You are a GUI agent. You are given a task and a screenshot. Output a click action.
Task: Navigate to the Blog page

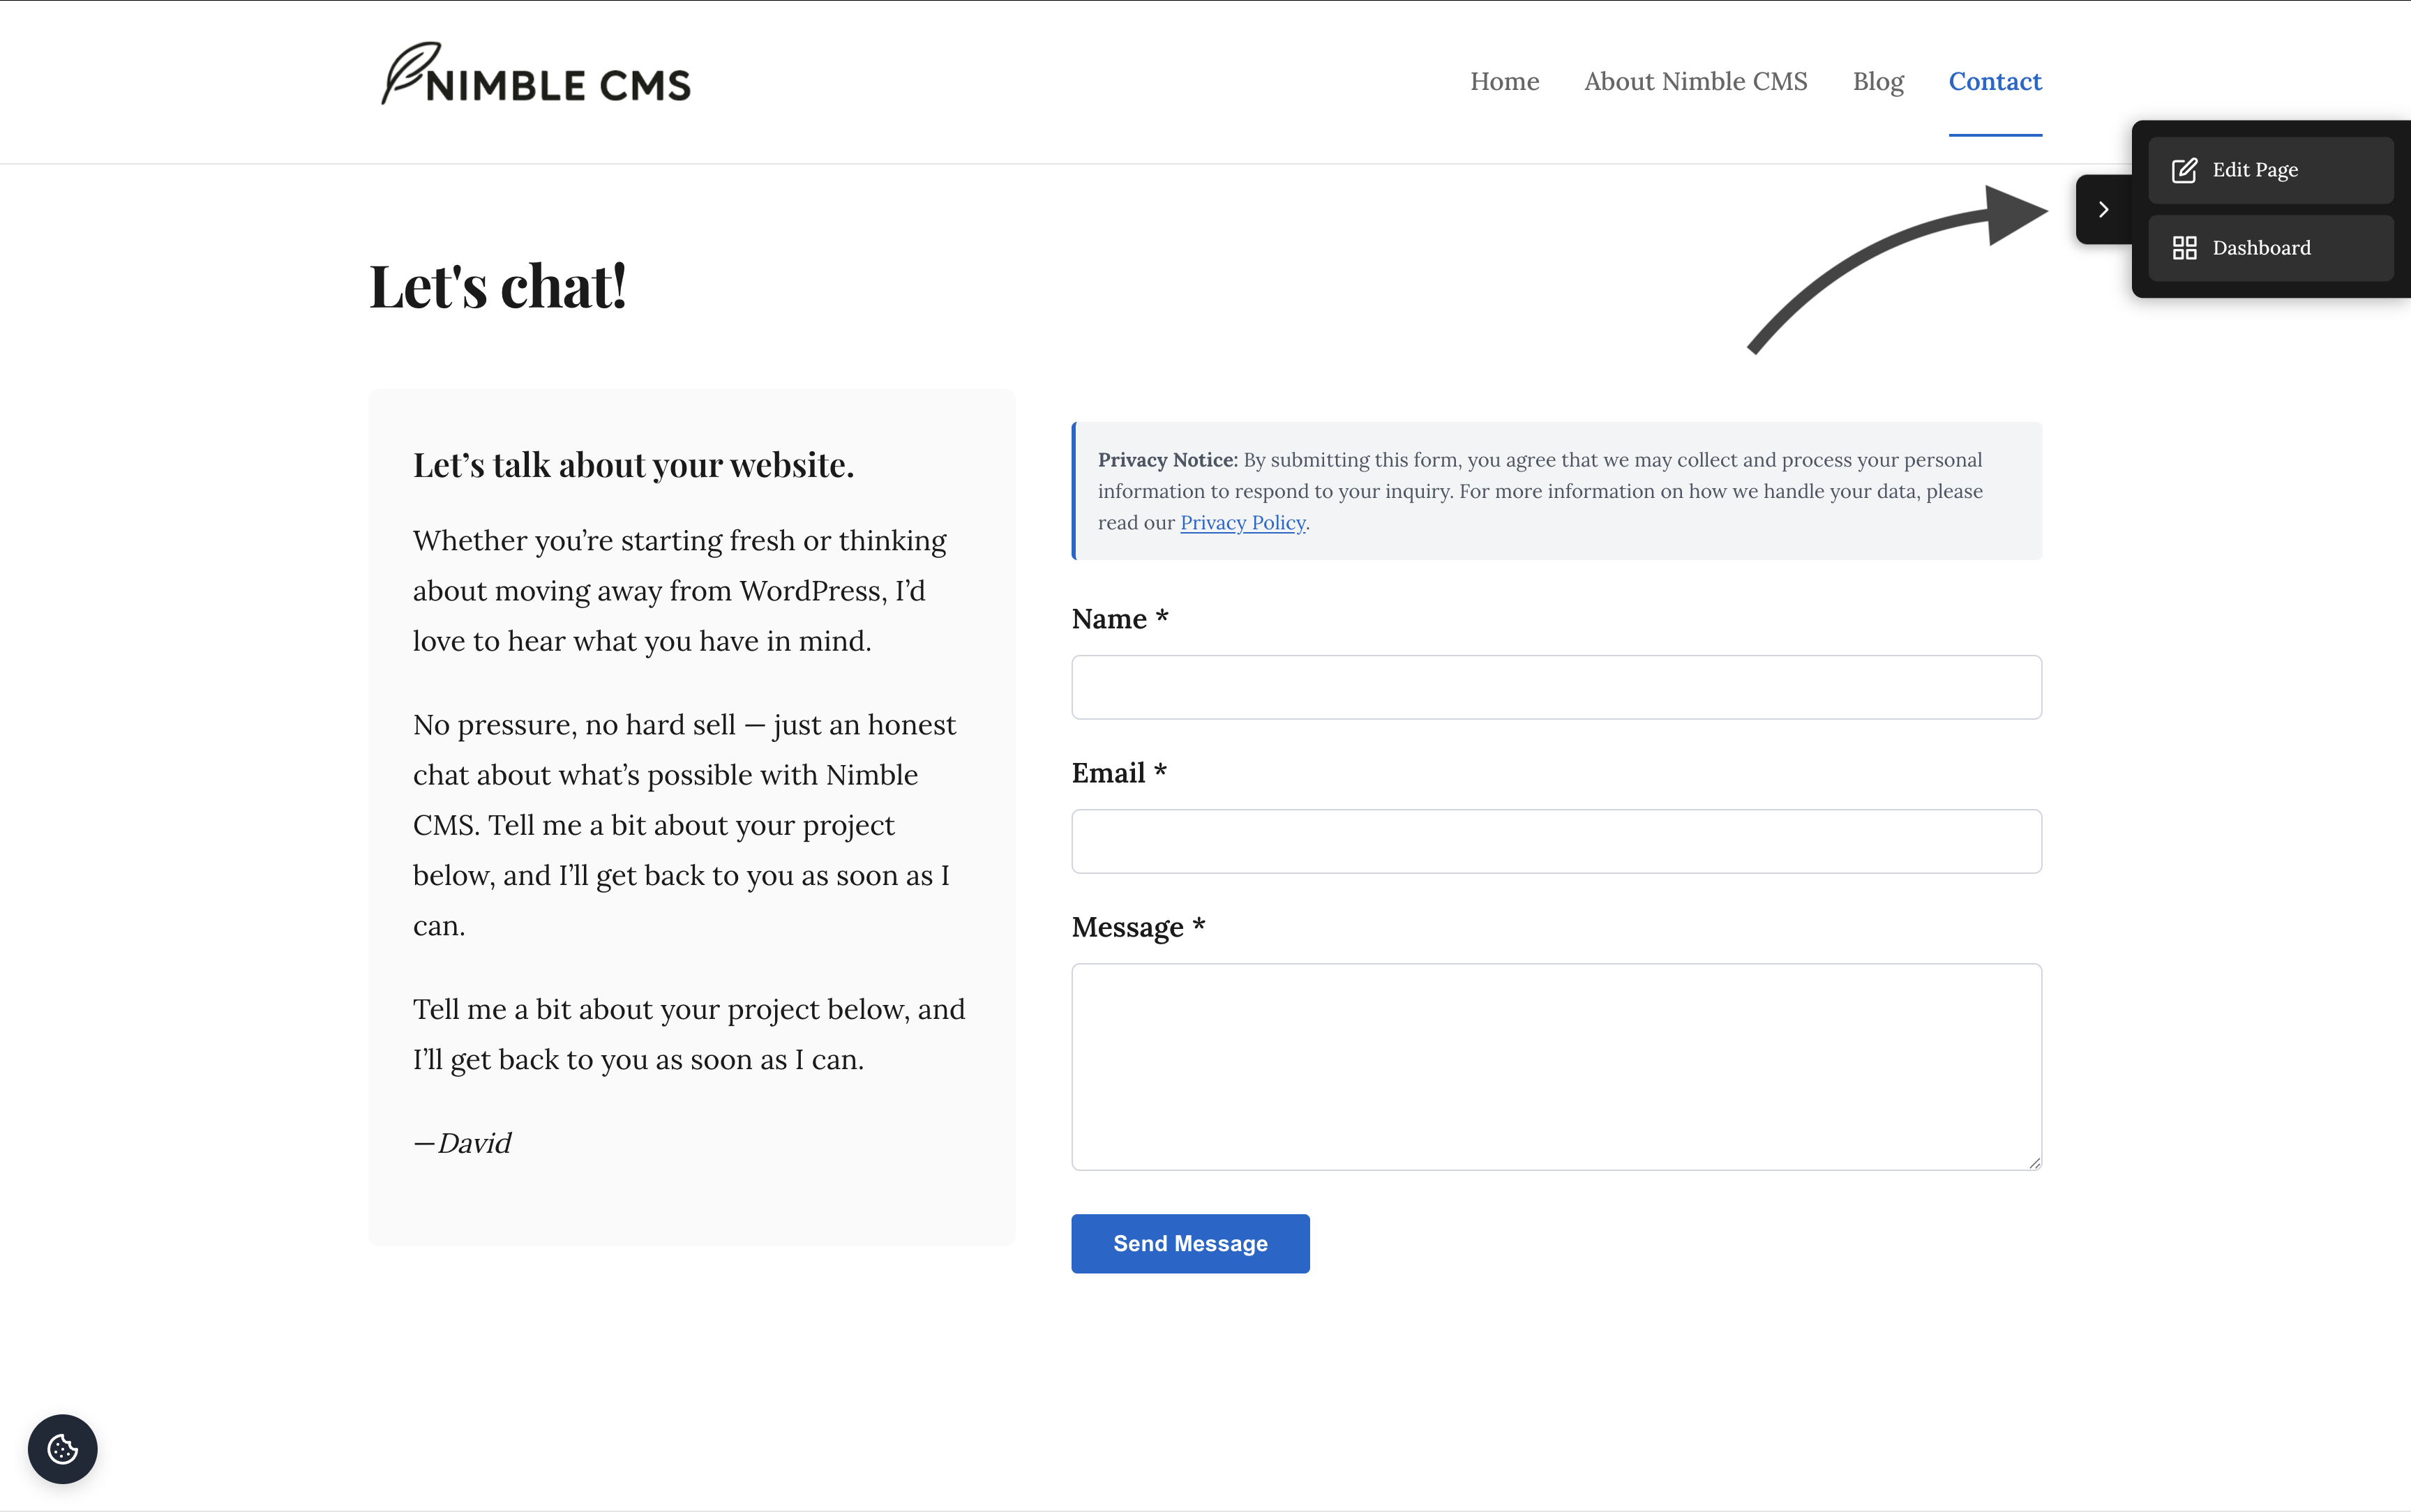pyautogui.click(x=1877, y=81)
